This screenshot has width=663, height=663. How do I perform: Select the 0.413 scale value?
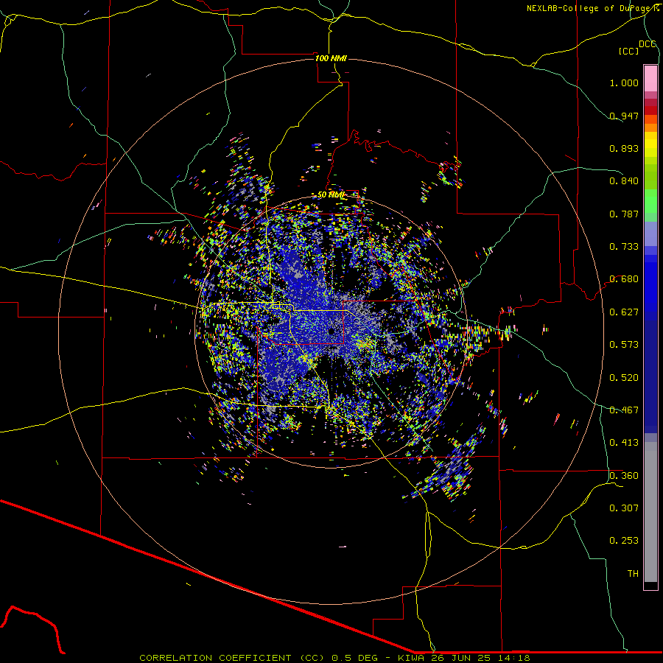pos(624,443)
